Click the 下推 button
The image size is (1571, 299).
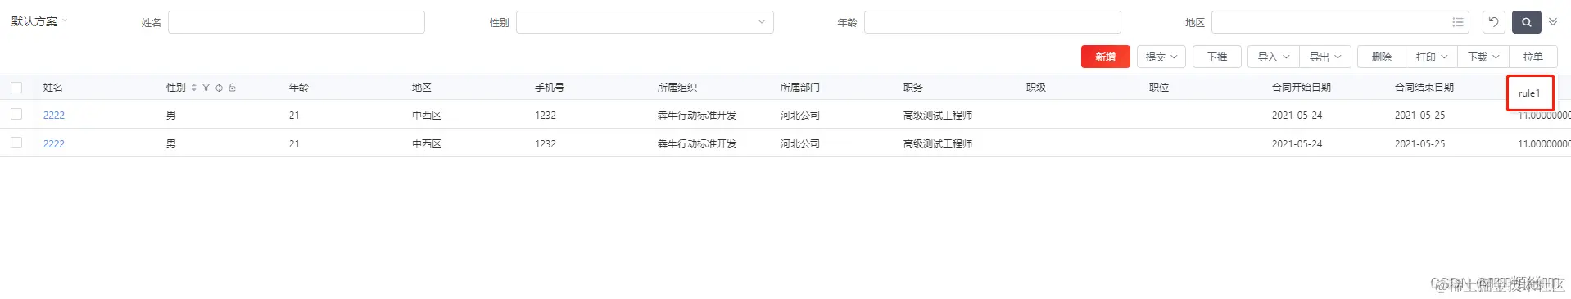click(1217, 57)
